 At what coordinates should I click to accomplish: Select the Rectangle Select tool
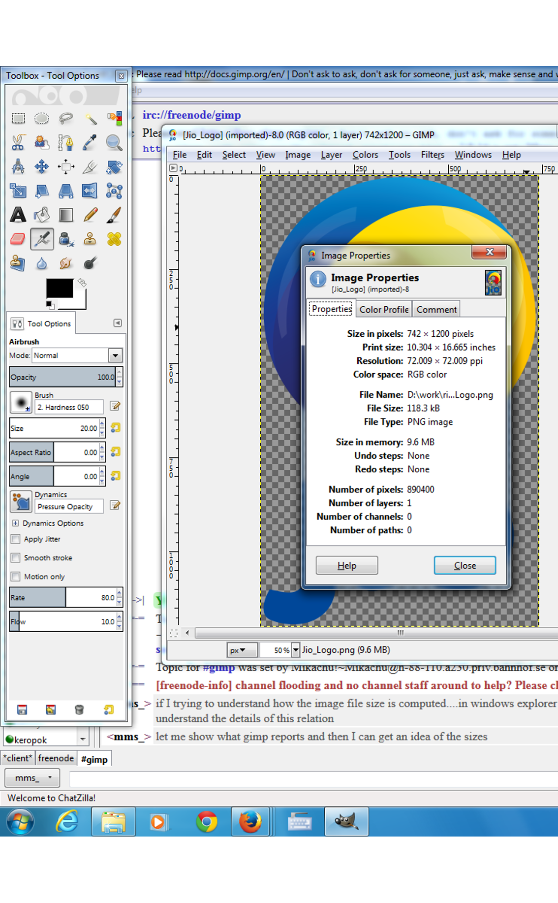18,118
